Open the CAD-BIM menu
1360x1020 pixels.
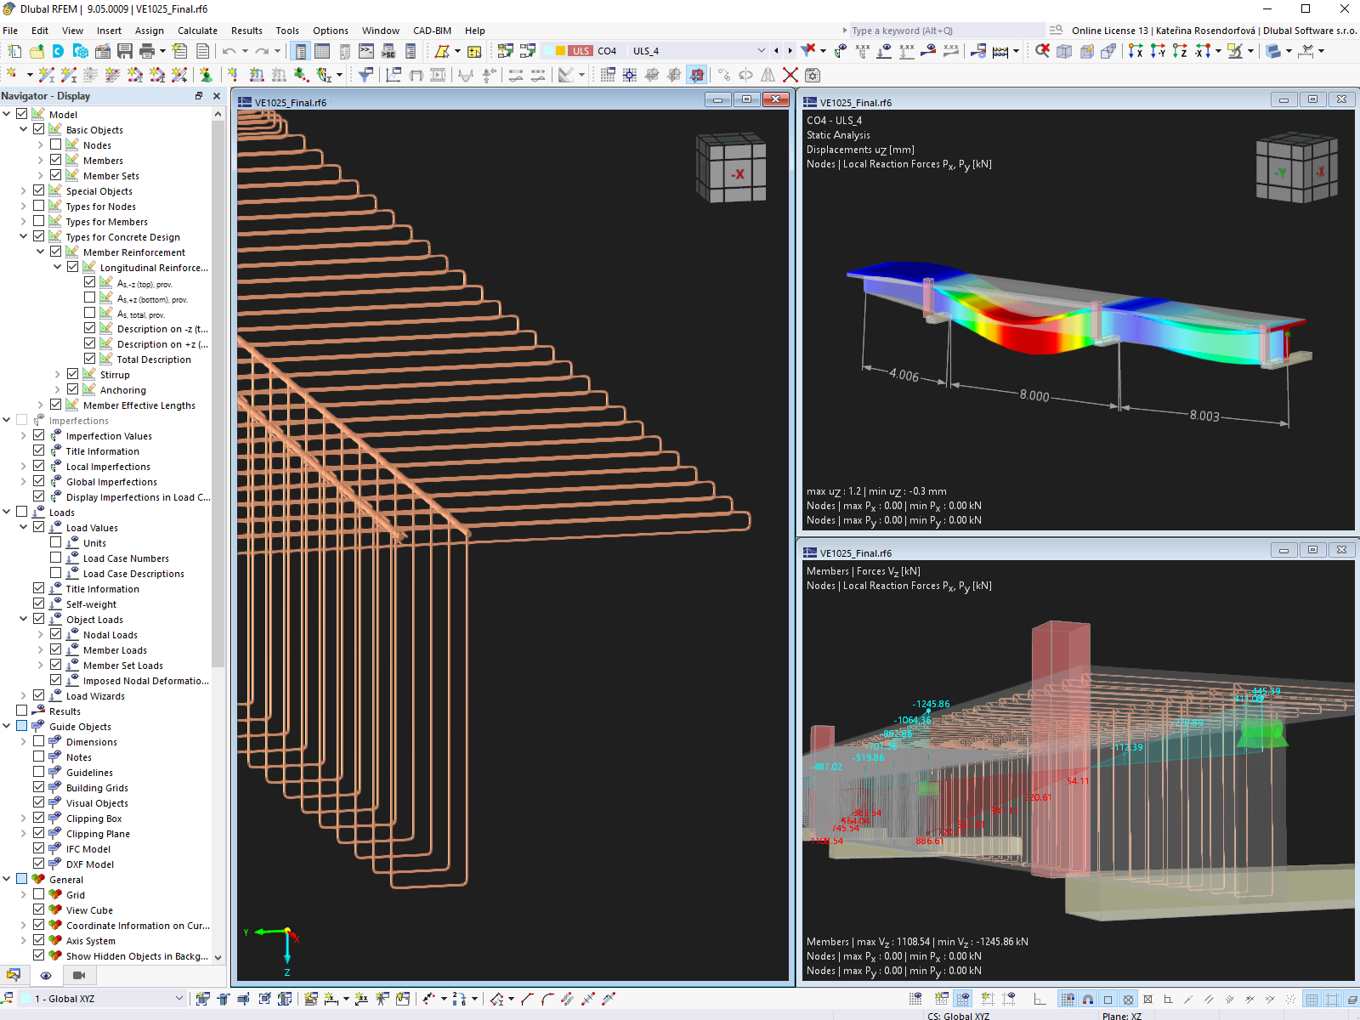(432, 31)
